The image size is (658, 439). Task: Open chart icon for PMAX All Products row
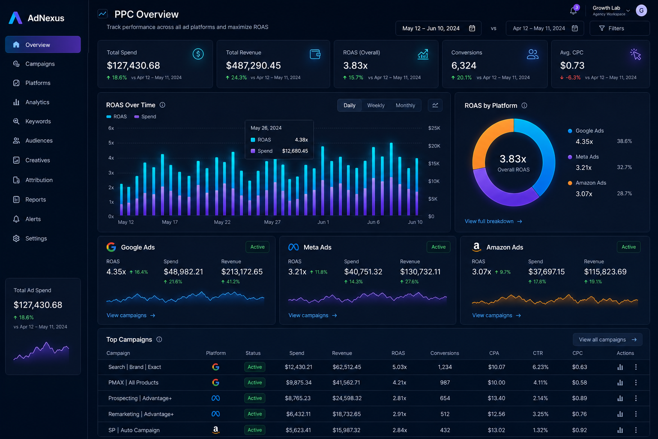tap(620, 382)
